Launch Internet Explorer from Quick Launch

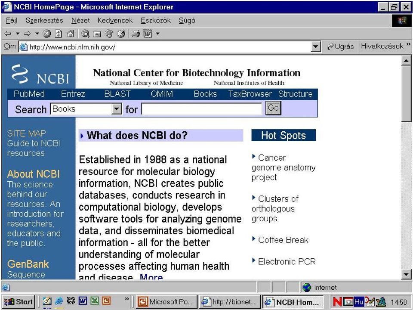(x=59, y=301)
